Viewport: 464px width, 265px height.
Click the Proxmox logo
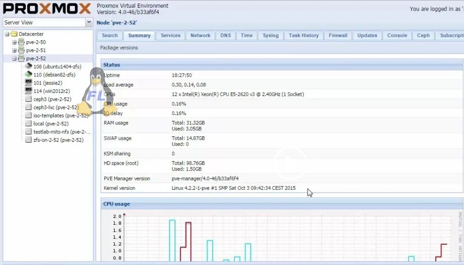point(47,8)
